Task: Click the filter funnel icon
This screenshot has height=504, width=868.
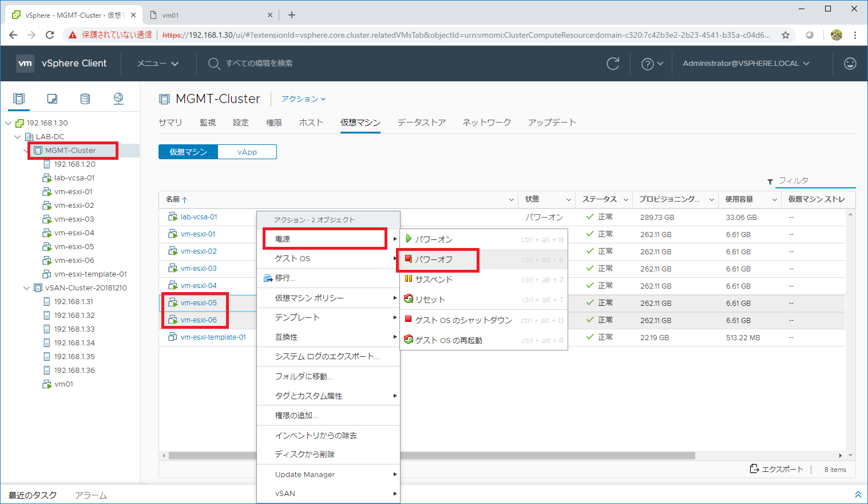Action: point(770,182)
